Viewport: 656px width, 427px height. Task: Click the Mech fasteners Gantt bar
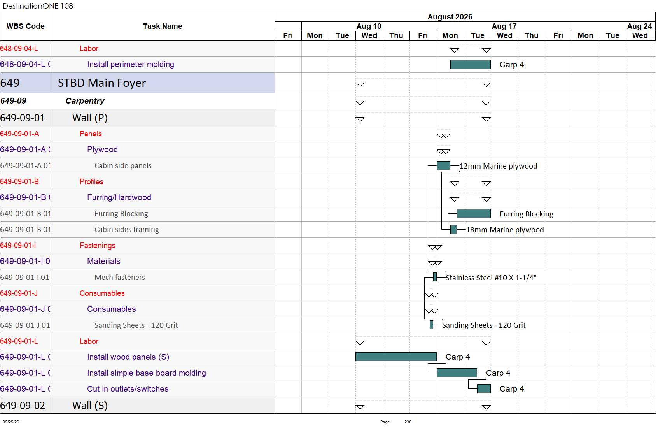[x=435, y=277]
